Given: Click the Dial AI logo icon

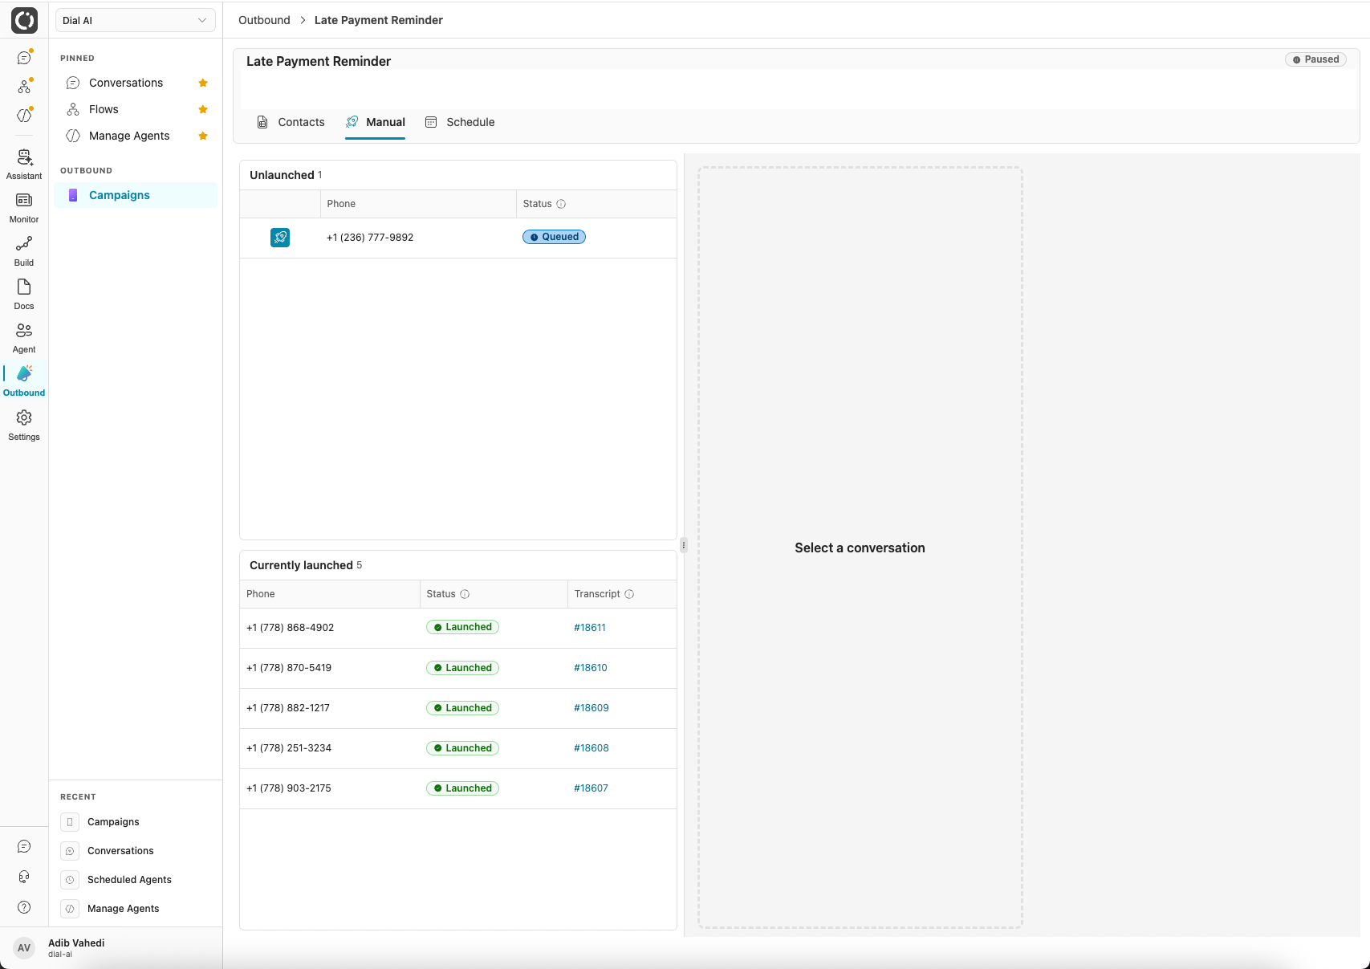Looking at the screenshot, I should point(24,20).
